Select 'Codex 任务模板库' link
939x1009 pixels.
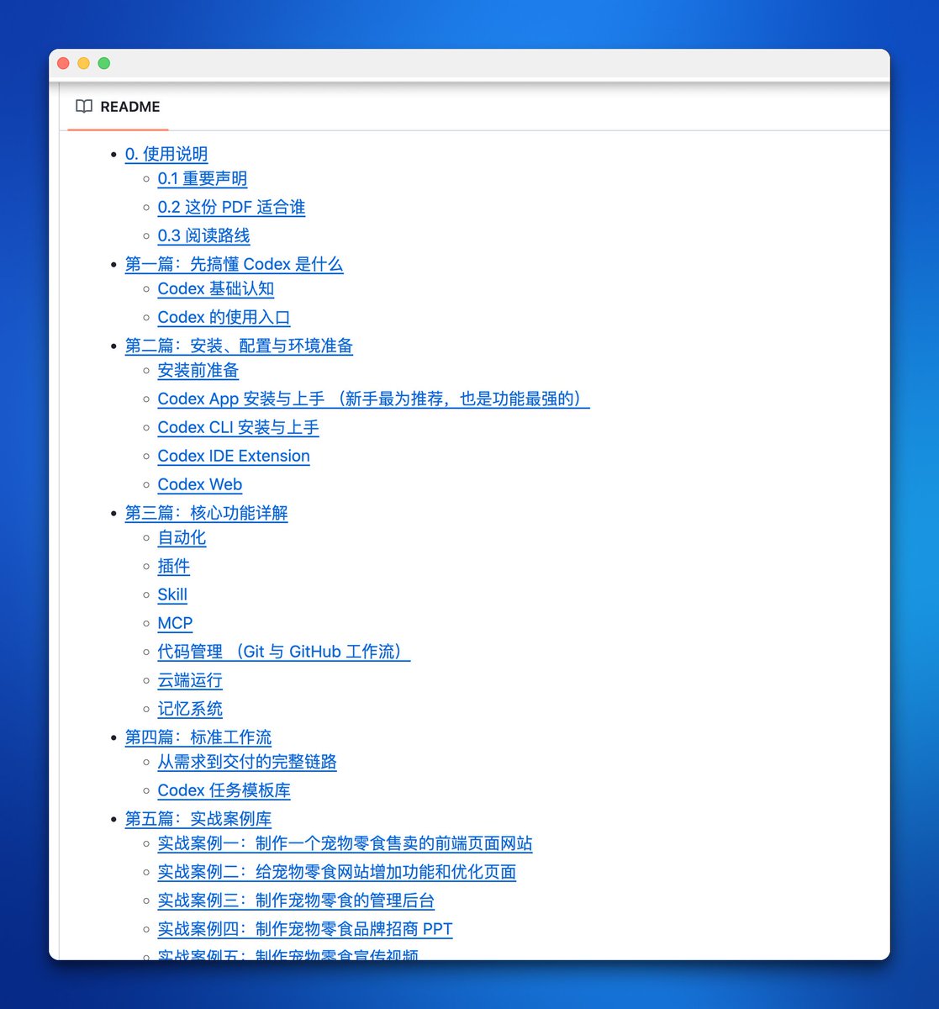point(224,790)
